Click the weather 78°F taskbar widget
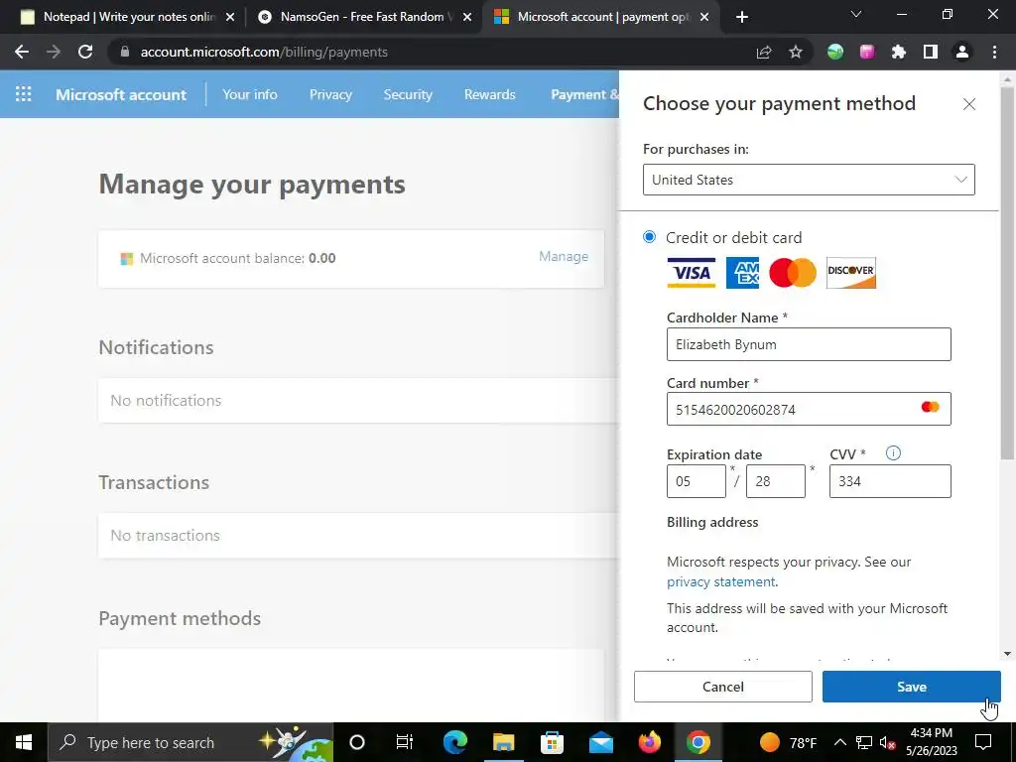 [787, 742]
